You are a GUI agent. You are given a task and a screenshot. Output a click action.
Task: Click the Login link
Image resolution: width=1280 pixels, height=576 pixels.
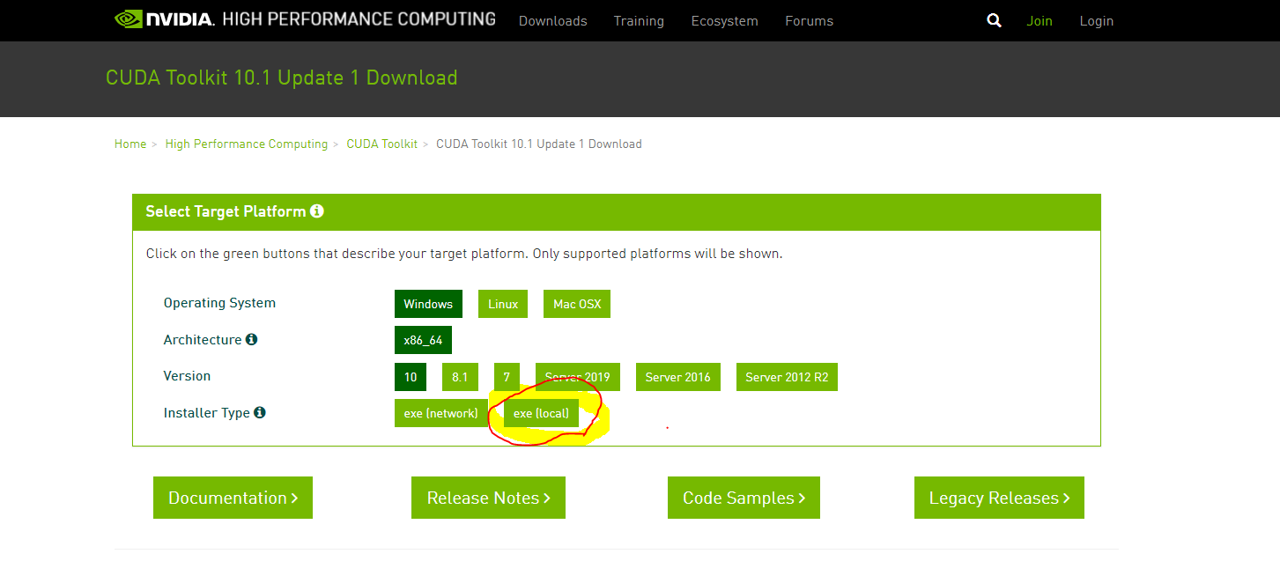tap(1097, 21)
